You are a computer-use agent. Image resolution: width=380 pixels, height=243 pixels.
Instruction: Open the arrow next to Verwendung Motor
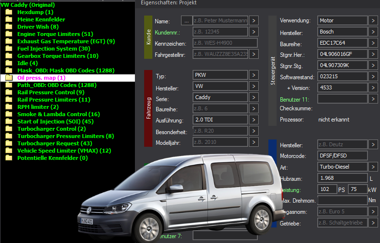[373, 20]
